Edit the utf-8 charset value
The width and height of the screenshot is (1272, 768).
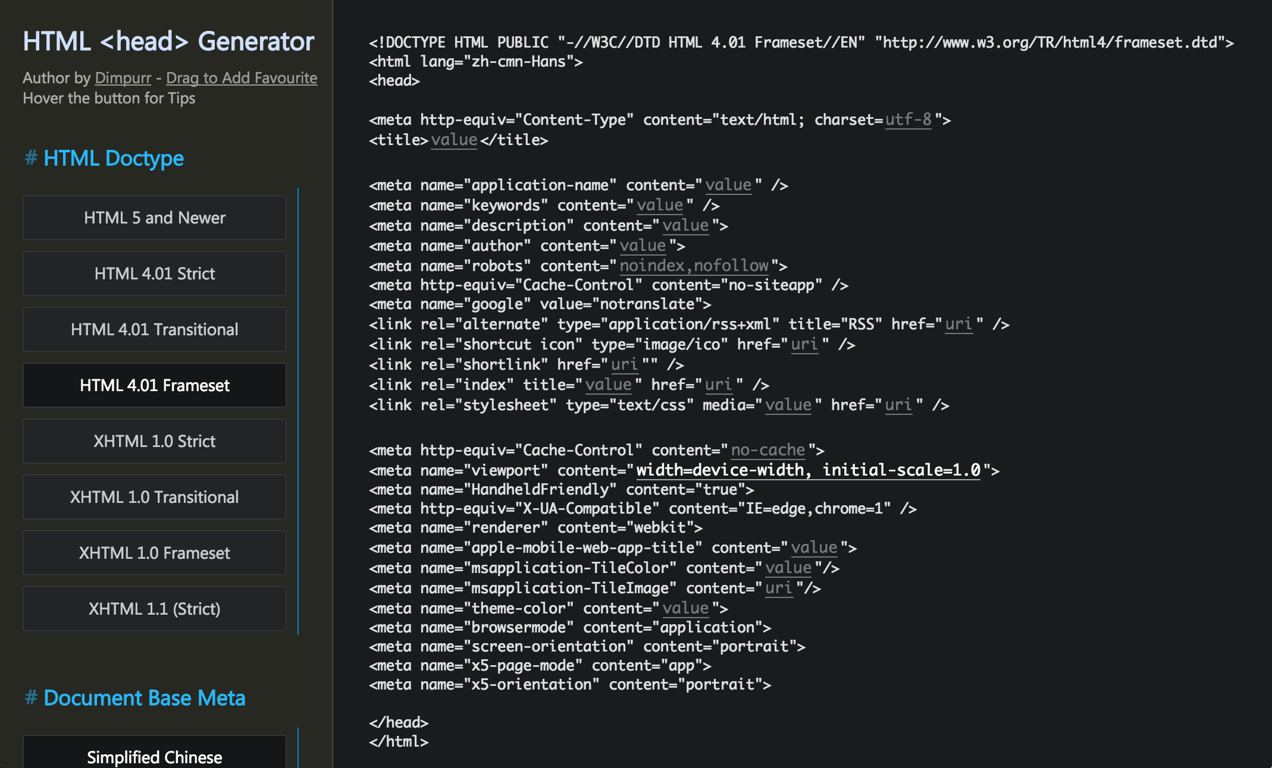point(908,119)
